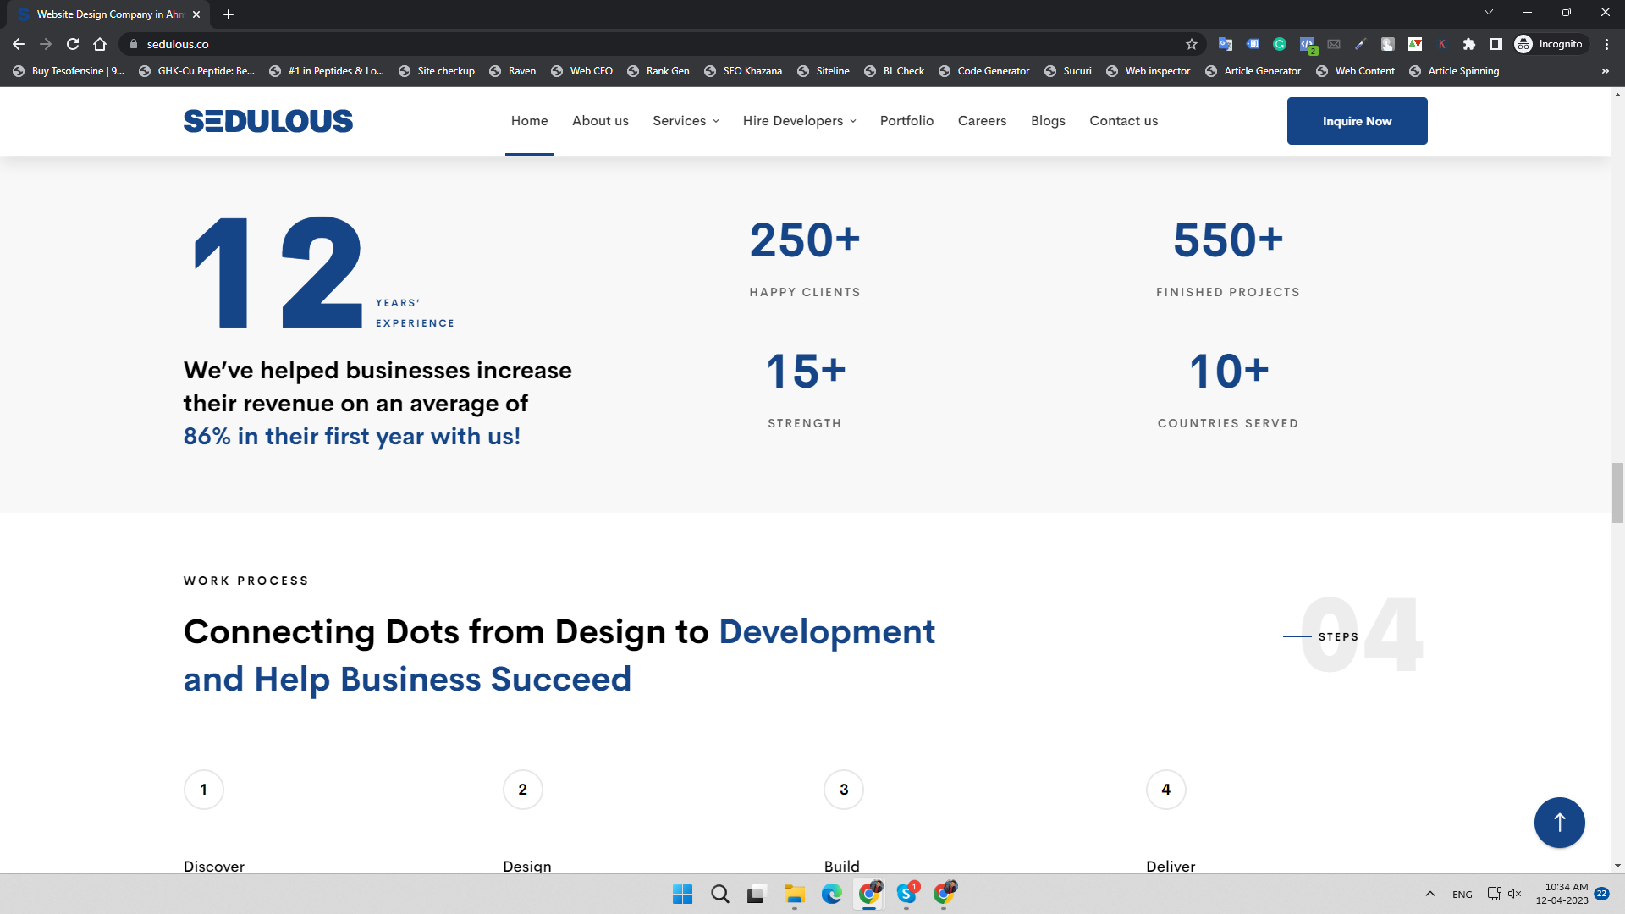Click the page vertical scrollbar thumb

point(1617,493)
